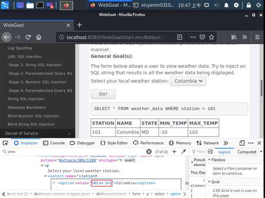Click the lock screen icon

pyautogui.click(x=249, y=5)
